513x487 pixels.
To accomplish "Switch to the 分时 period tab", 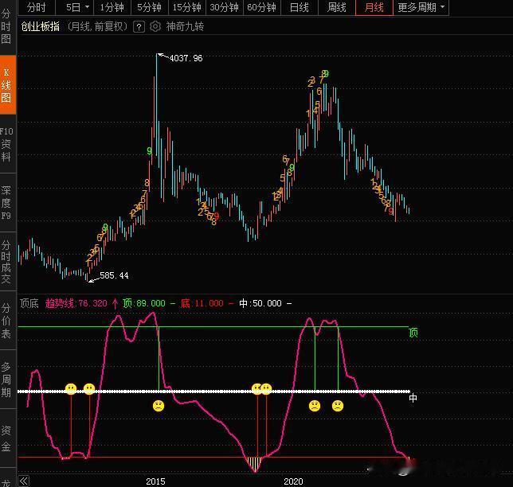I will (x=37, y=7).
